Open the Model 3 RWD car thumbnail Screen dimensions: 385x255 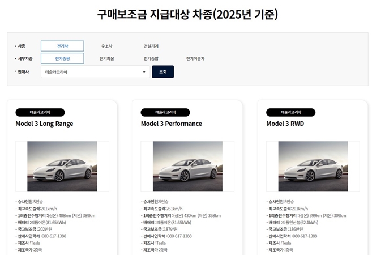(x=313, y=166)
